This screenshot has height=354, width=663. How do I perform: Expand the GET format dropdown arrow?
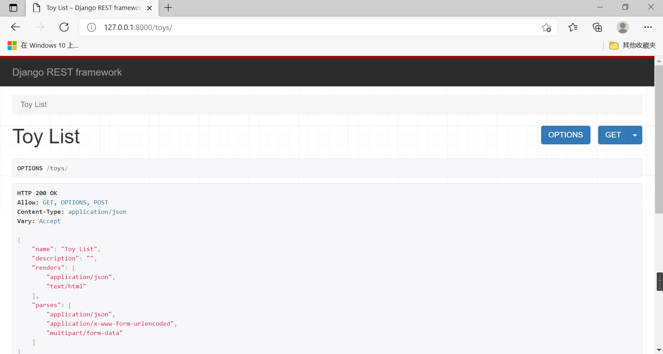tap(635, 135)
